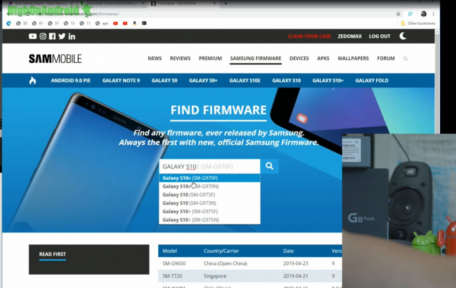Click the SamMobile logo
The height and width of the screenshot is (288, 456).
(x=55, y=59)
